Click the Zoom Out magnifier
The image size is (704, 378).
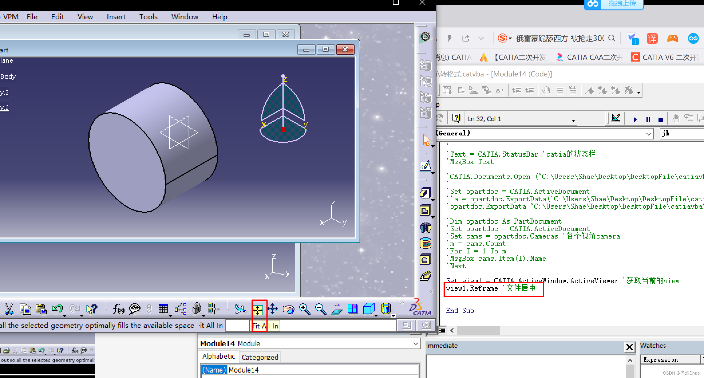(x=321, y=309)
